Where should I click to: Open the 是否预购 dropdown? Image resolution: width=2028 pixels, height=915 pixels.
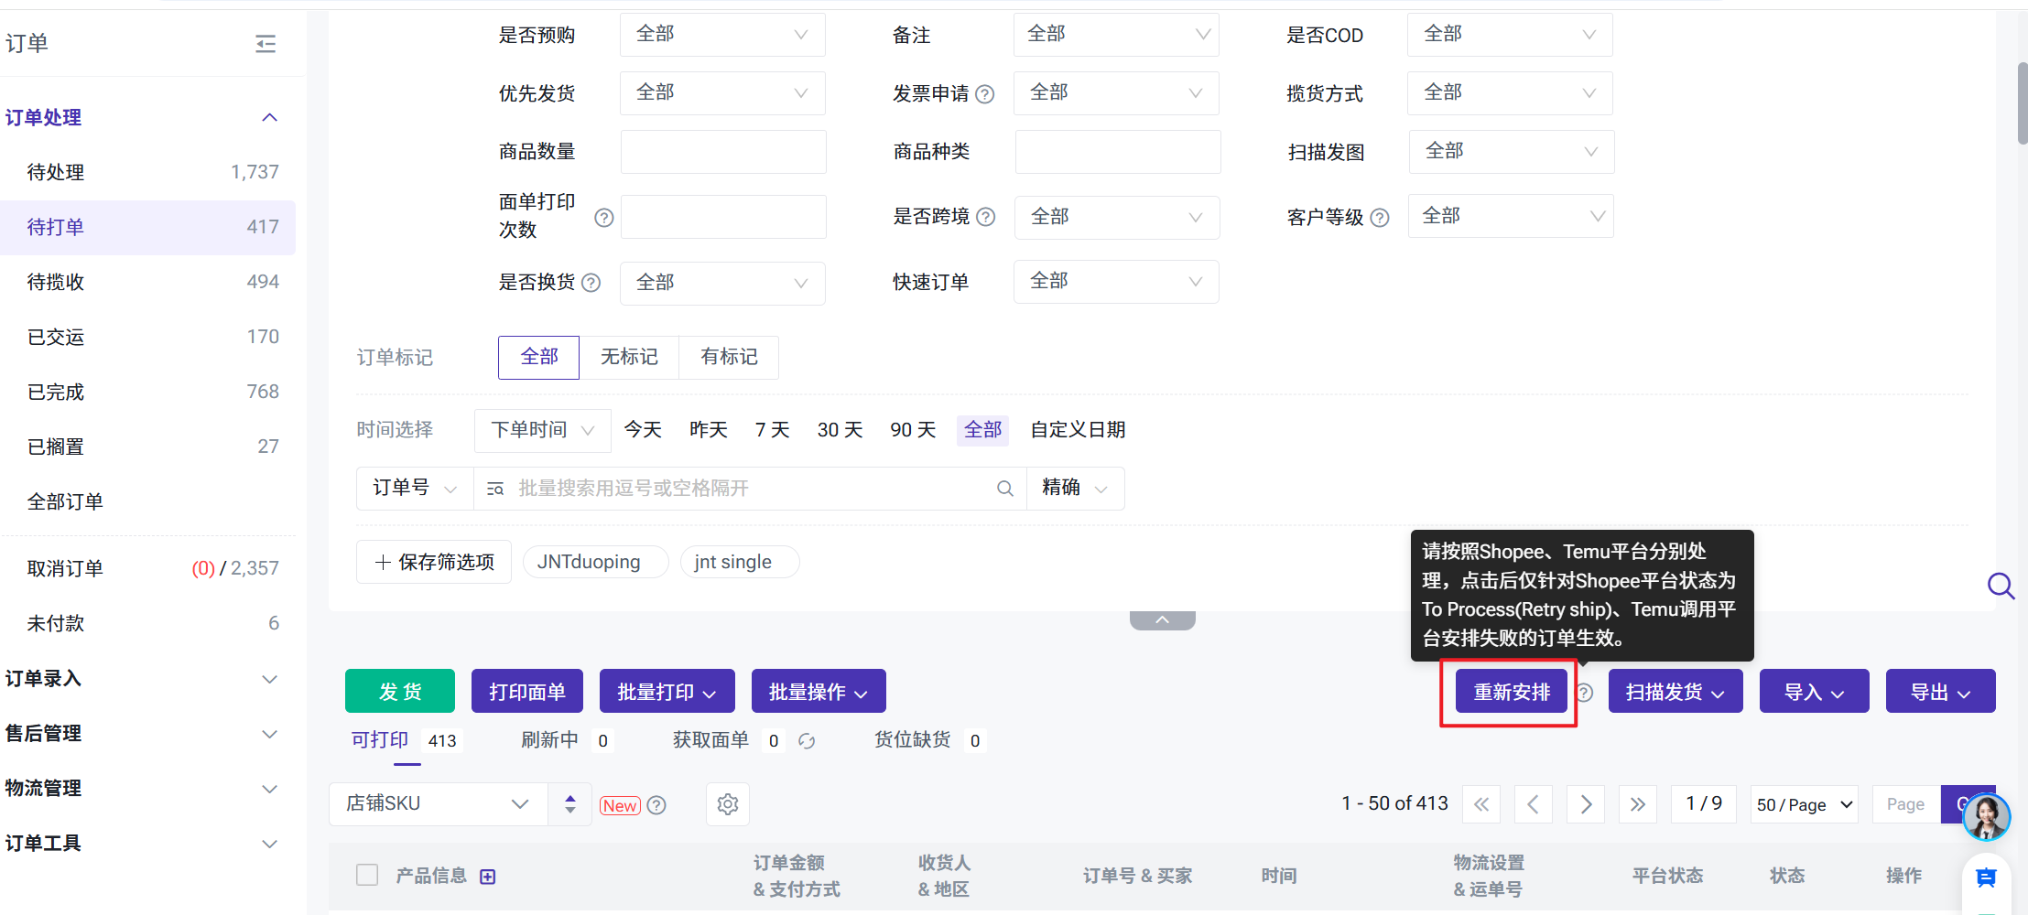[722, 35]
